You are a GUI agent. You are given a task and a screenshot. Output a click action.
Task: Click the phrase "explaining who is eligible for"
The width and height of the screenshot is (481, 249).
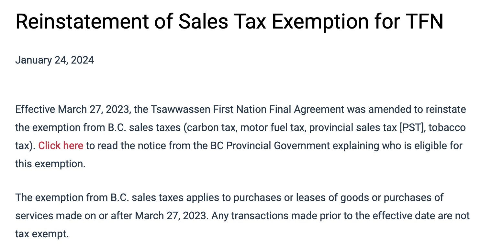[x=398, y=146]
